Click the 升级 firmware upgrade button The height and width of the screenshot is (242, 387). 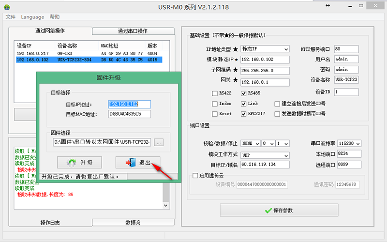click(x=79, y=163)
